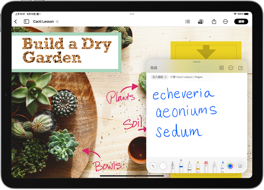
Task: Show all quick notes grid icon
Action: [x=221, y=68]
